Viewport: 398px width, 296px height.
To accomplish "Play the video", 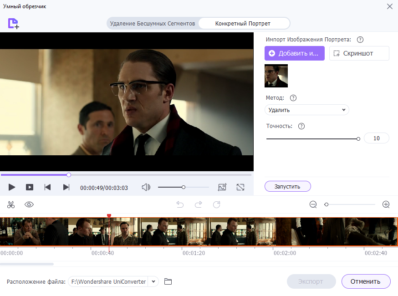I will [x=12, y=187].
